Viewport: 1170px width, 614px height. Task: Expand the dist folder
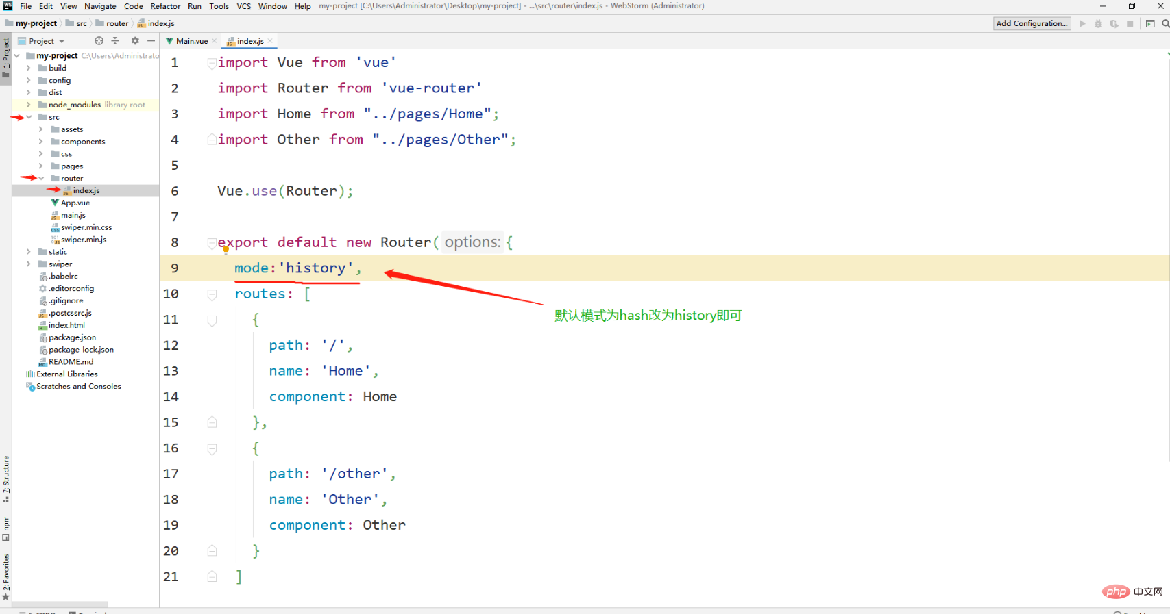point(28,92)
